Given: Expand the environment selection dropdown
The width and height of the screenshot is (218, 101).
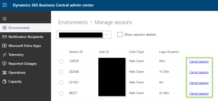Looking at the screenshot, I should 107,35.
